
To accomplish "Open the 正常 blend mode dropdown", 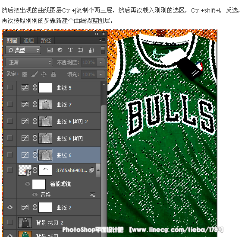I will [x=29, y=62].
